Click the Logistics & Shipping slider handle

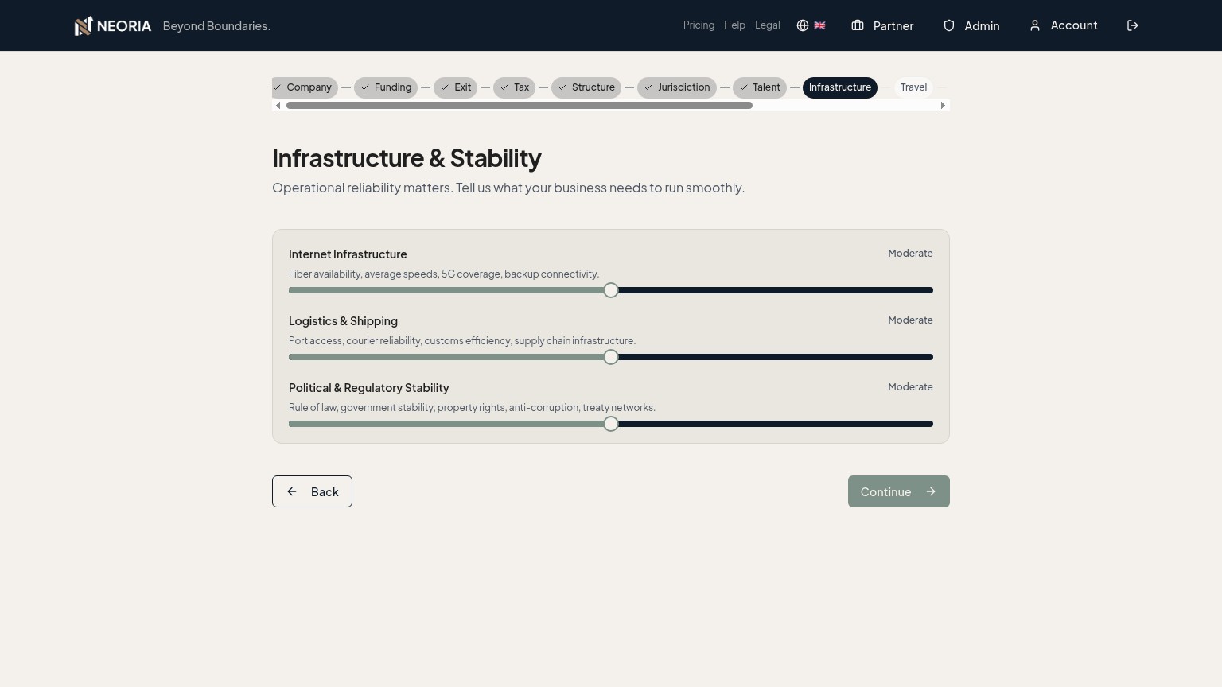click(611, 357)
